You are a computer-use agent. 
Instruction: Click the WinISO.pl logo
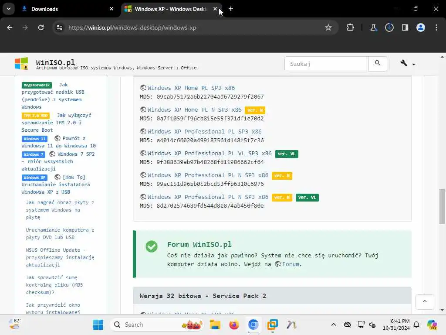coord(21,64)
